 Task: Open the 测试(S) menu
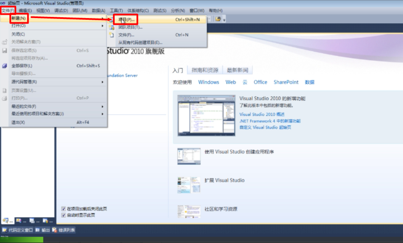[x=160, y=11]
